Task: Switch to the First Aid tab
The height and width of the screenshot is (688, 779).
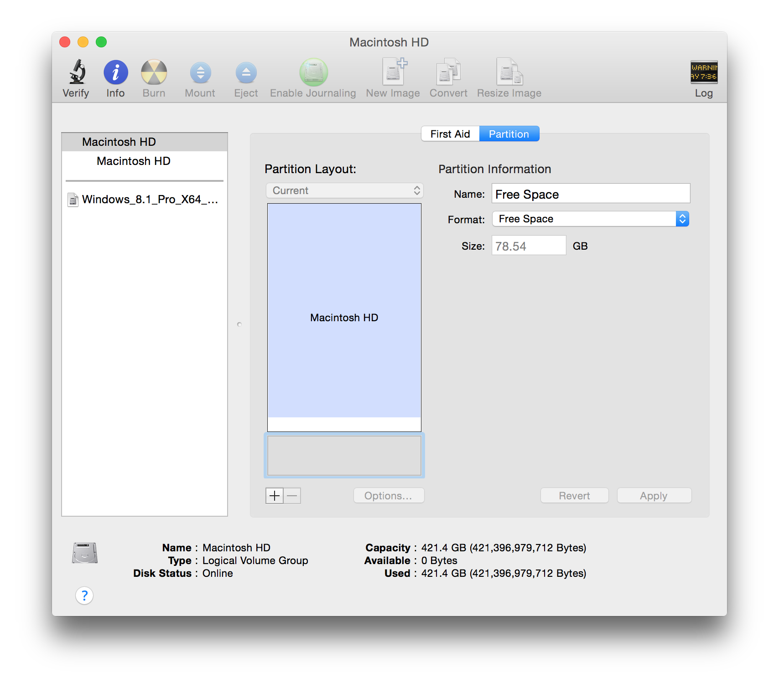Action: (450, 134)
